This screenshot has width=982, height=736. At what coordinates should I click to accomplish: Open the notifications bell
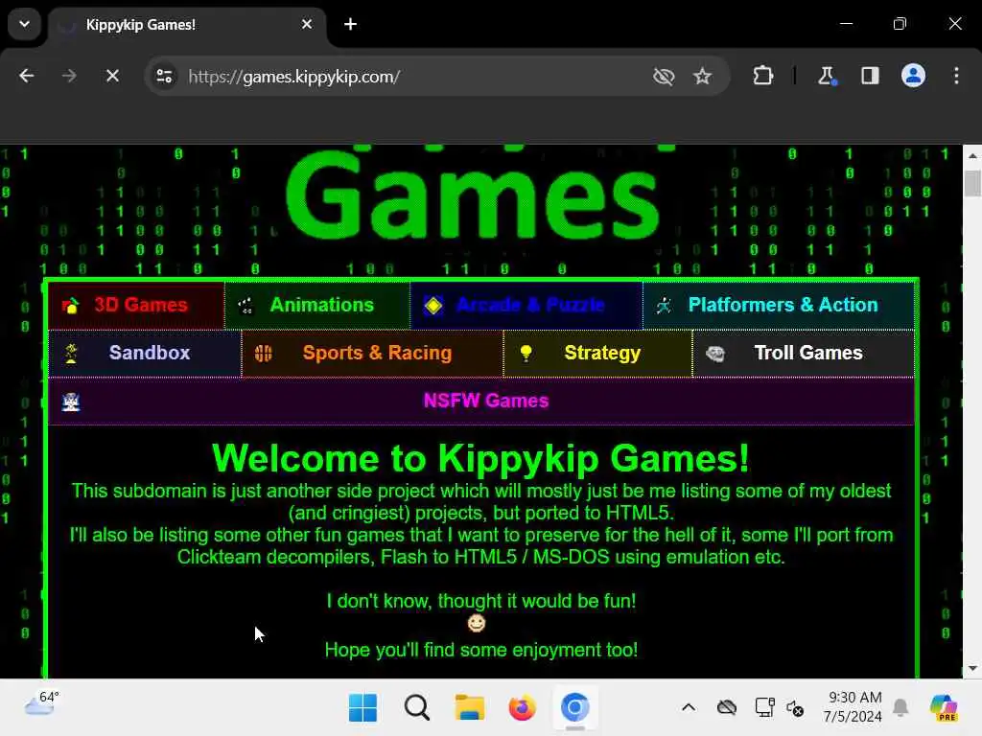pos(900,708)
